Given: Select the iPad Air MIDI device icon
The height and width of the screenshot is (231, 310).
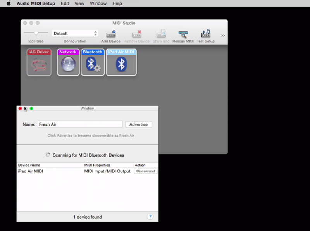Looking at the screenshot, I should coord(121,62).
